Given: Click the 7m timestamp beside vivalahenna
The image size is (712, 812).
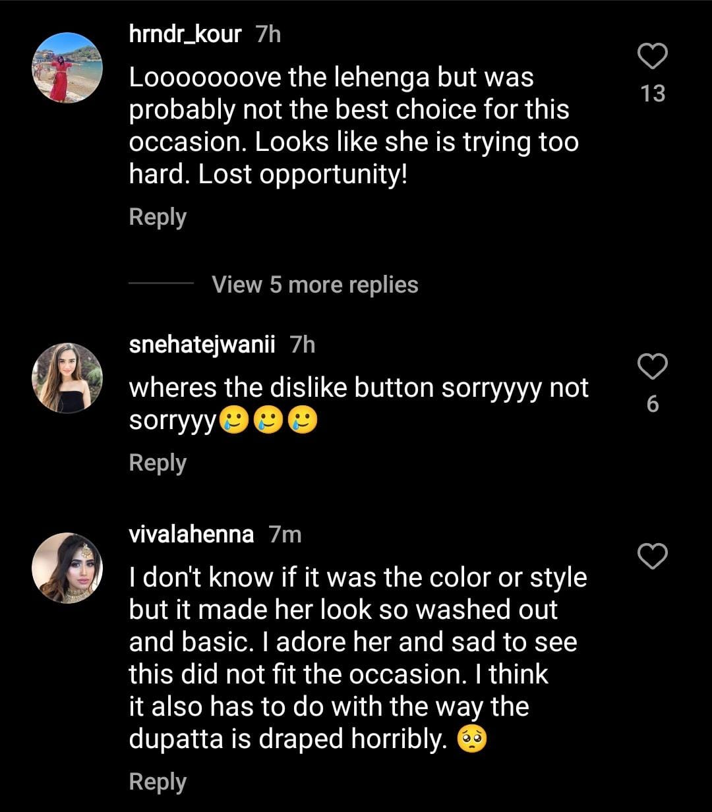Looking at the screenshot, I should 285,535.
